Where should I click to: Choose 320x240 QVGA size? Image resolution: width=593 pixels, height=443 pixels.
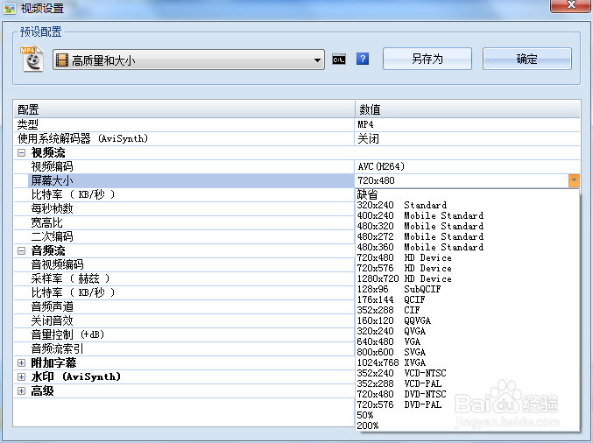[x=467, y=331]
